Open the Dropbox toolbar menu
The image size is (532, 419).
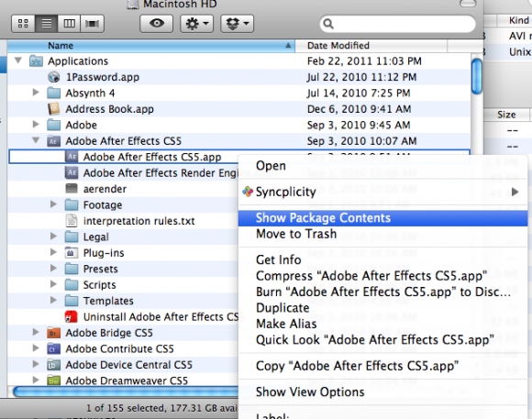[x=238, y=24]
